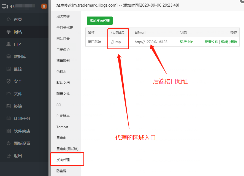Click the 添加反向代理 button
Image resolution: width=244 pixels, height=176 pixels.
[x=100, y=21]
